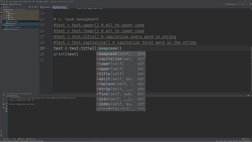Viewport: 252px width, 142px height.
Task: Select the StringProcessing.py editor tab
Action: [x=59, y=7]
